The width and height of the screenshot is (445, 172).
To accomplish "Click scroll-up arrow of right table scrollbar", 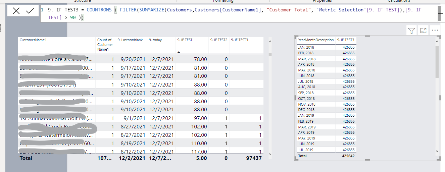I will 437,41.
